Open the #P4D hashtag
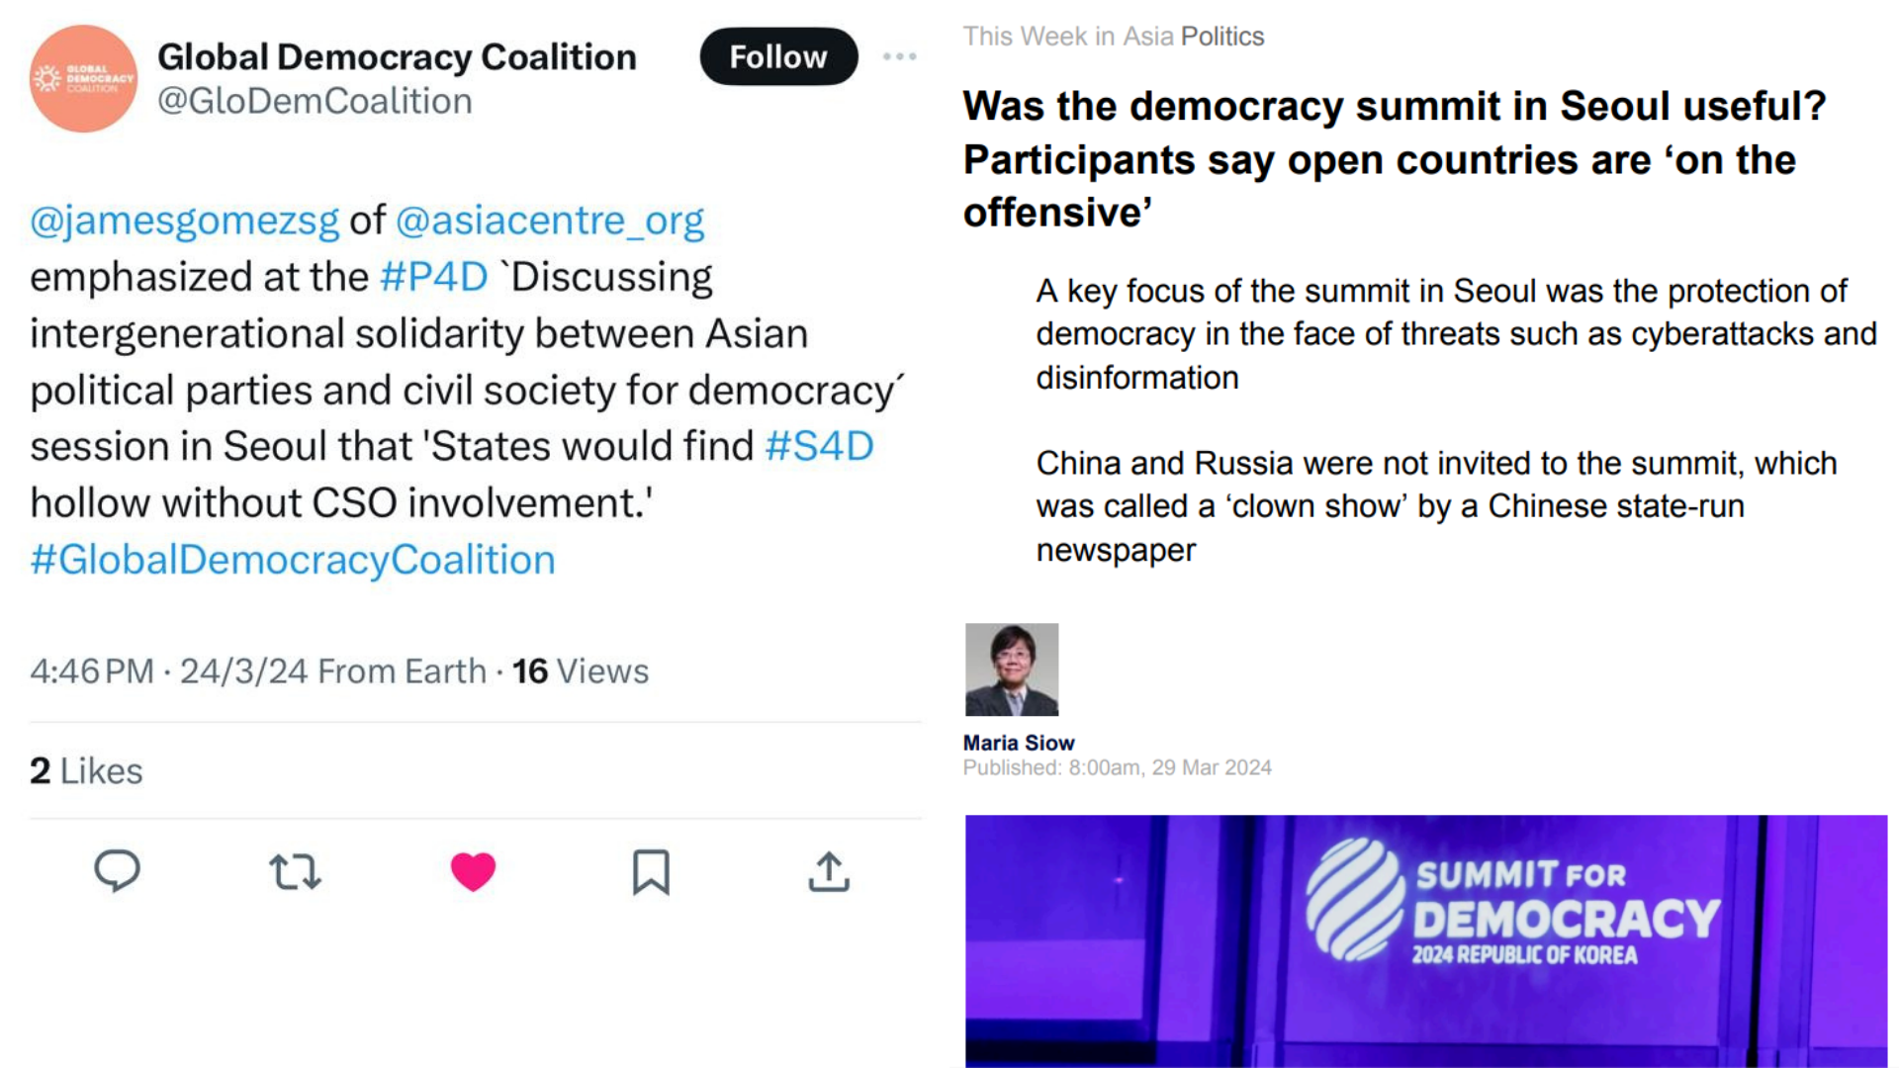 [433, 277]
